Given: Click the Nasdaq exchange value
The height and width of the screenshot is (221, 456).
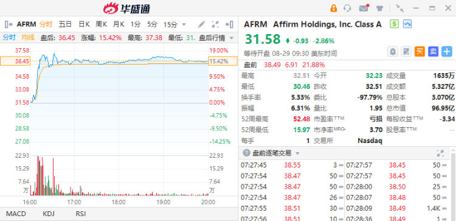Looking at the screenshot, I should click(370, 141).
